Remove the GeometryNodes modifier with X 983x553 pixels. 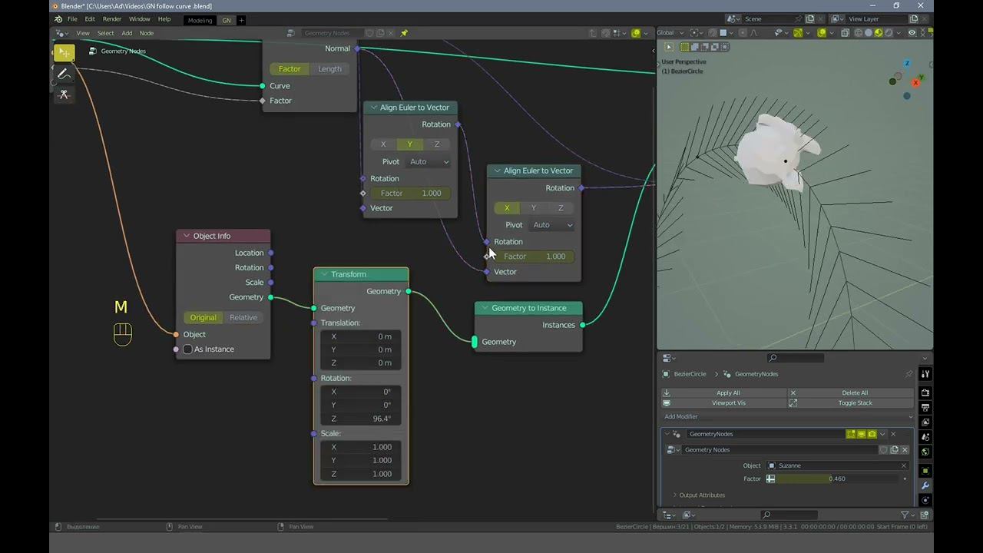893,434
